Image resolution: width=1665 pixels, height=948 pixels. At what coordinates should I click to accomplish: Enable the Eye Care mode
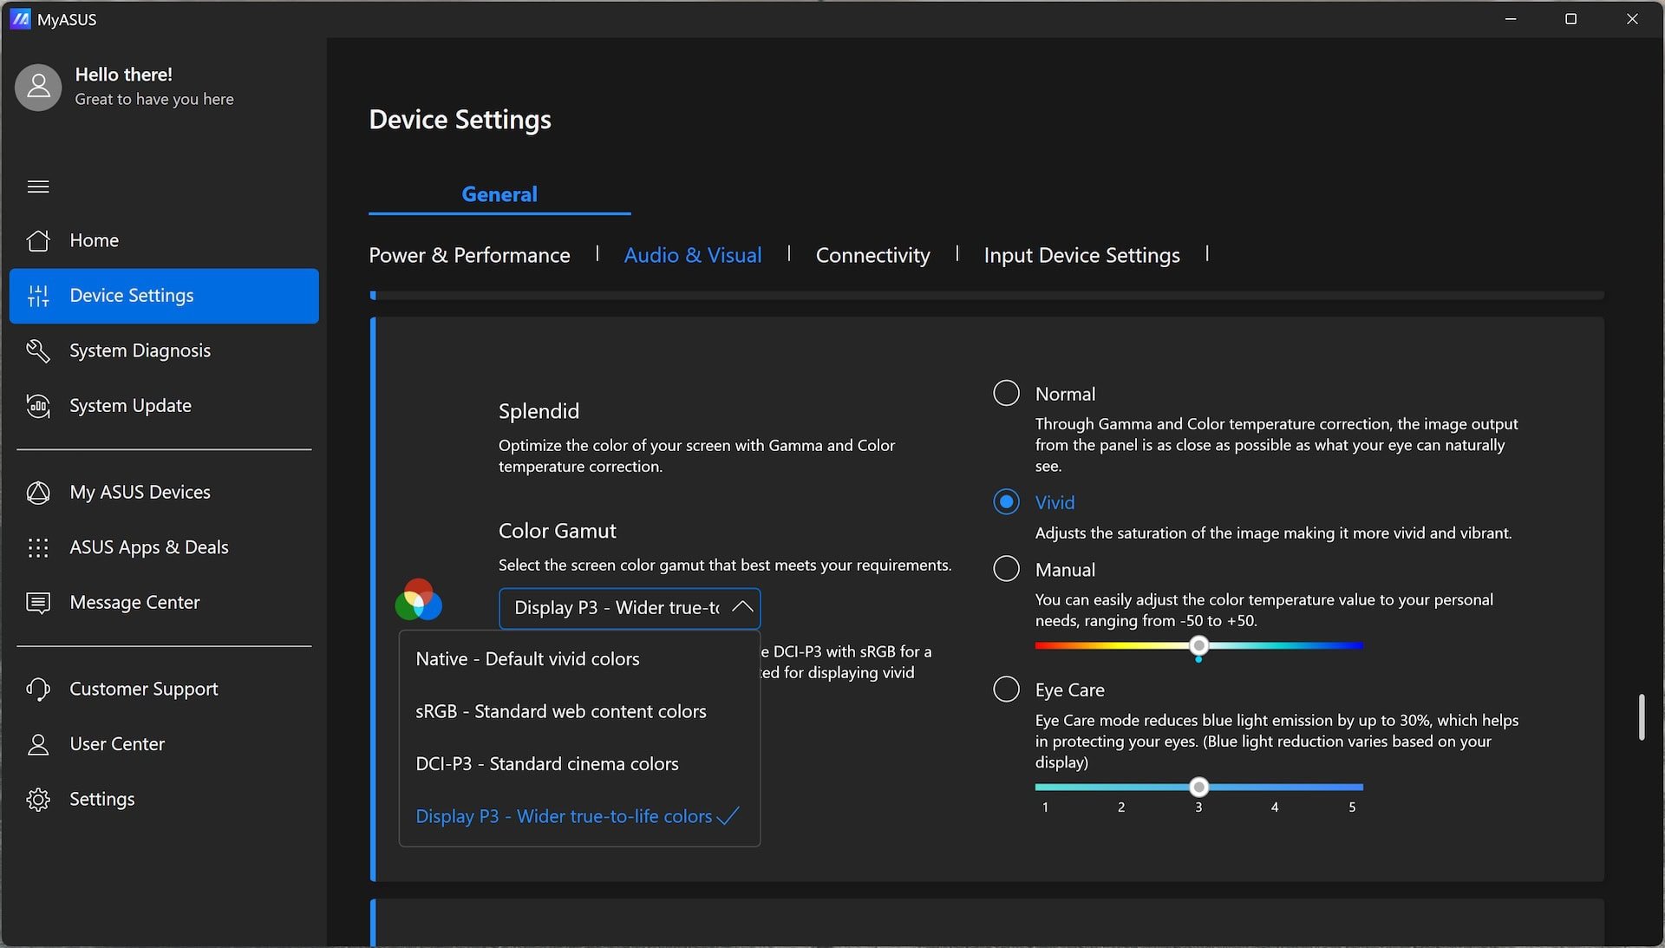pyautogui.click(x=1006, y=690)
